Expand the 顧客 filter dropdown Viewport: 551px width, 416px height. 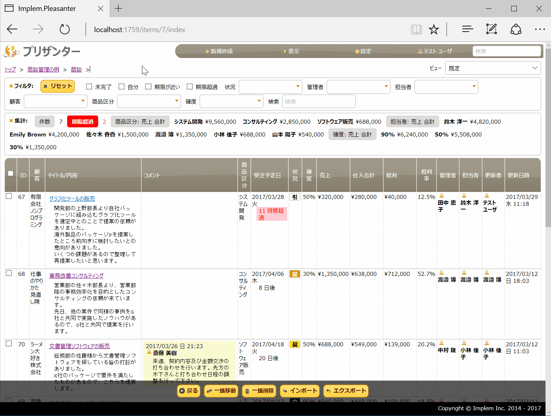[55, 101]
